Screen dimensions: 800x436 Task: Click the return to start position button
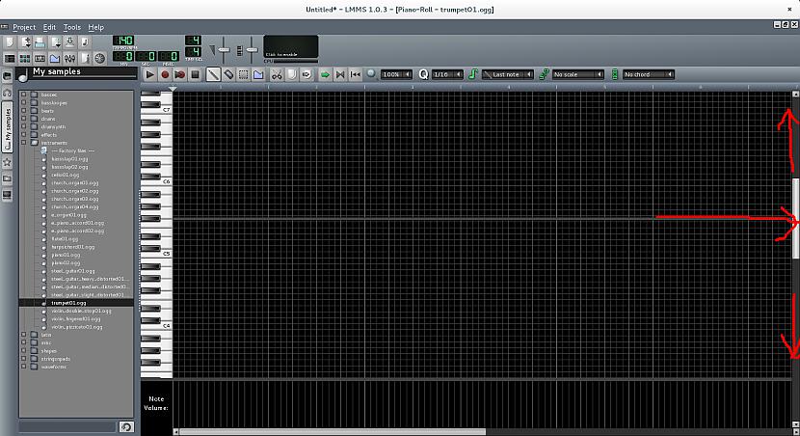tap(355, 74)
